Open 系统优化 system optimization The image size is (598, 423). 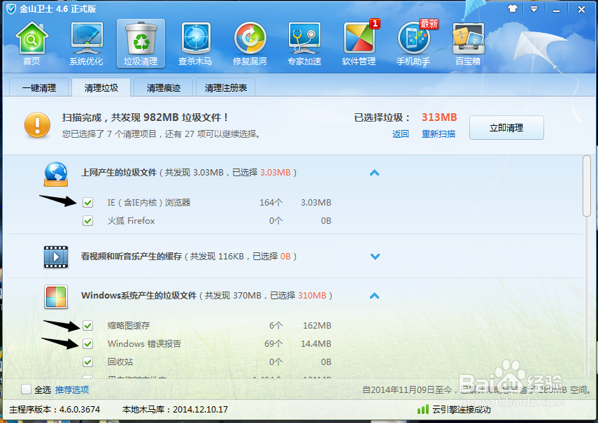tap(86, 44)
